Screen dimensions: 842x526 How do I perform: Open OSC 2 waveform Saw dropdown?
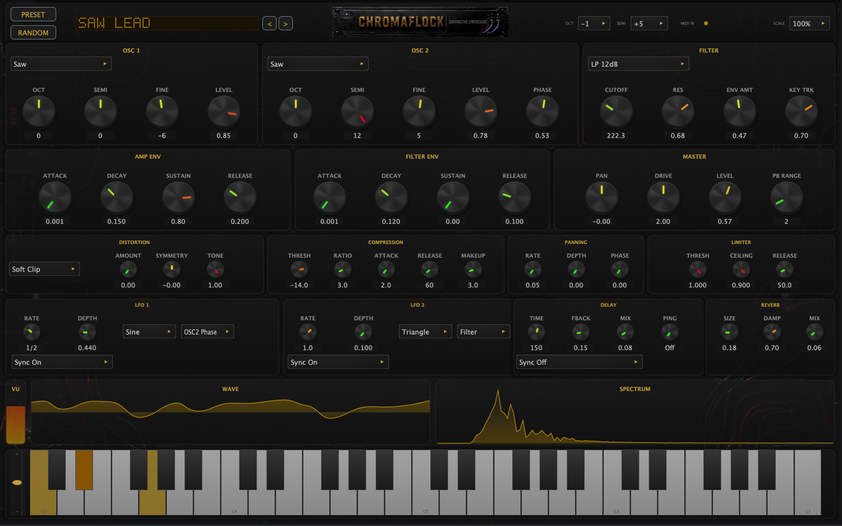coord(318,64)
